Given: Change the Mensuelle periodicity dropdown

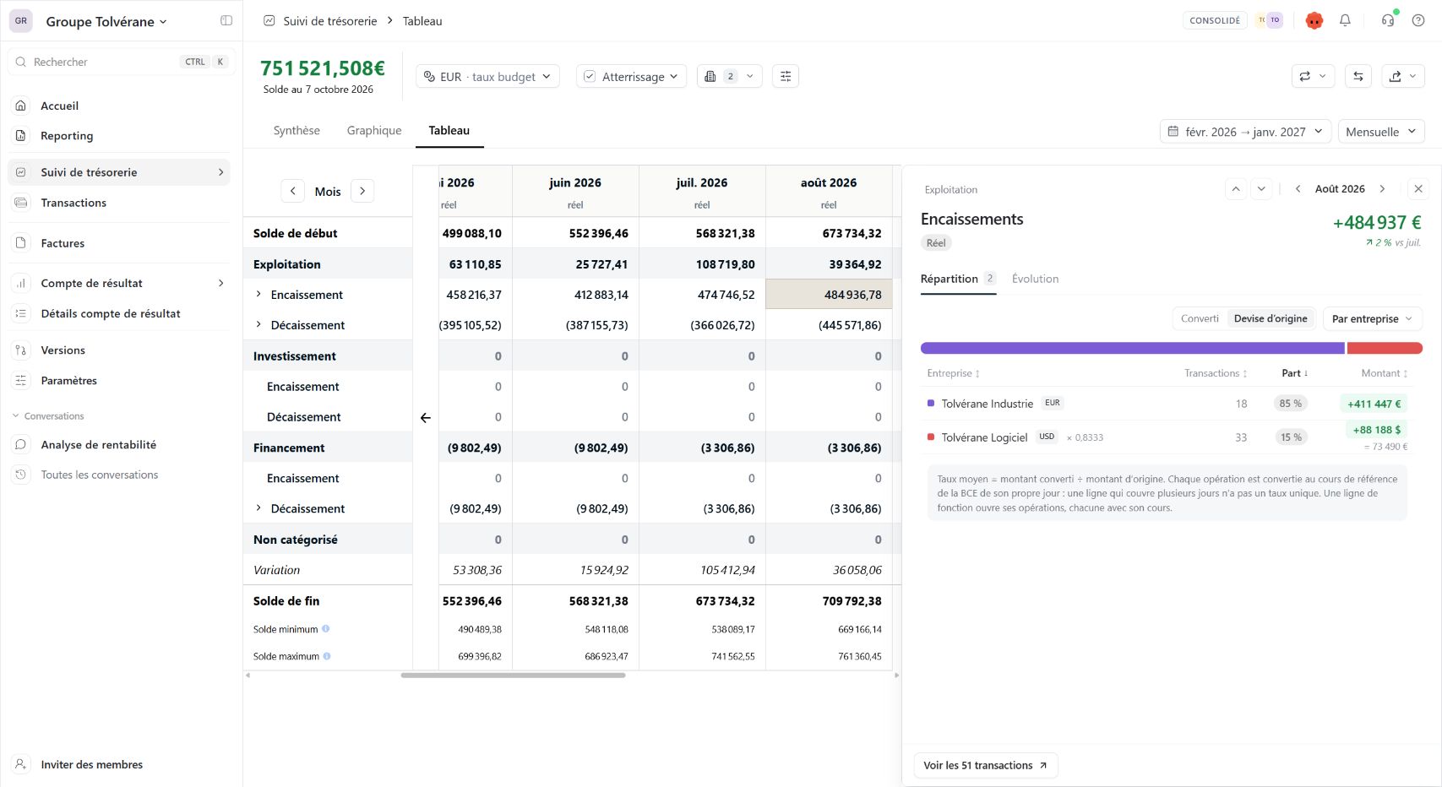Looking at the screenshot, I should click(x=1381, y=132).
